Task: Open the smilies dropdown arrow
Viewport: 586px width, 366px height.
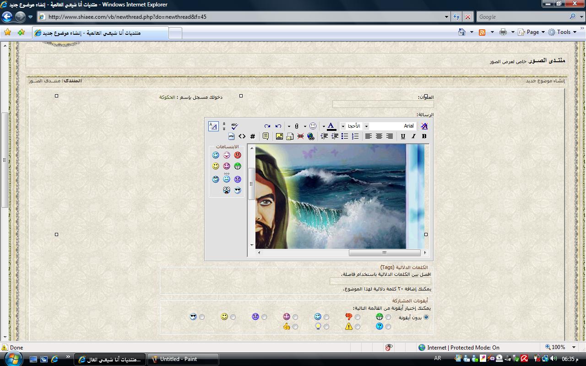Action: coord(305,126)
